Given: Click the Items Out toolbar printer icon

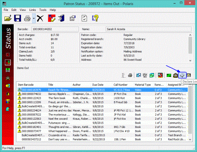Looking at the screenshot, I should pyautogui.click(x=130, y=75).
